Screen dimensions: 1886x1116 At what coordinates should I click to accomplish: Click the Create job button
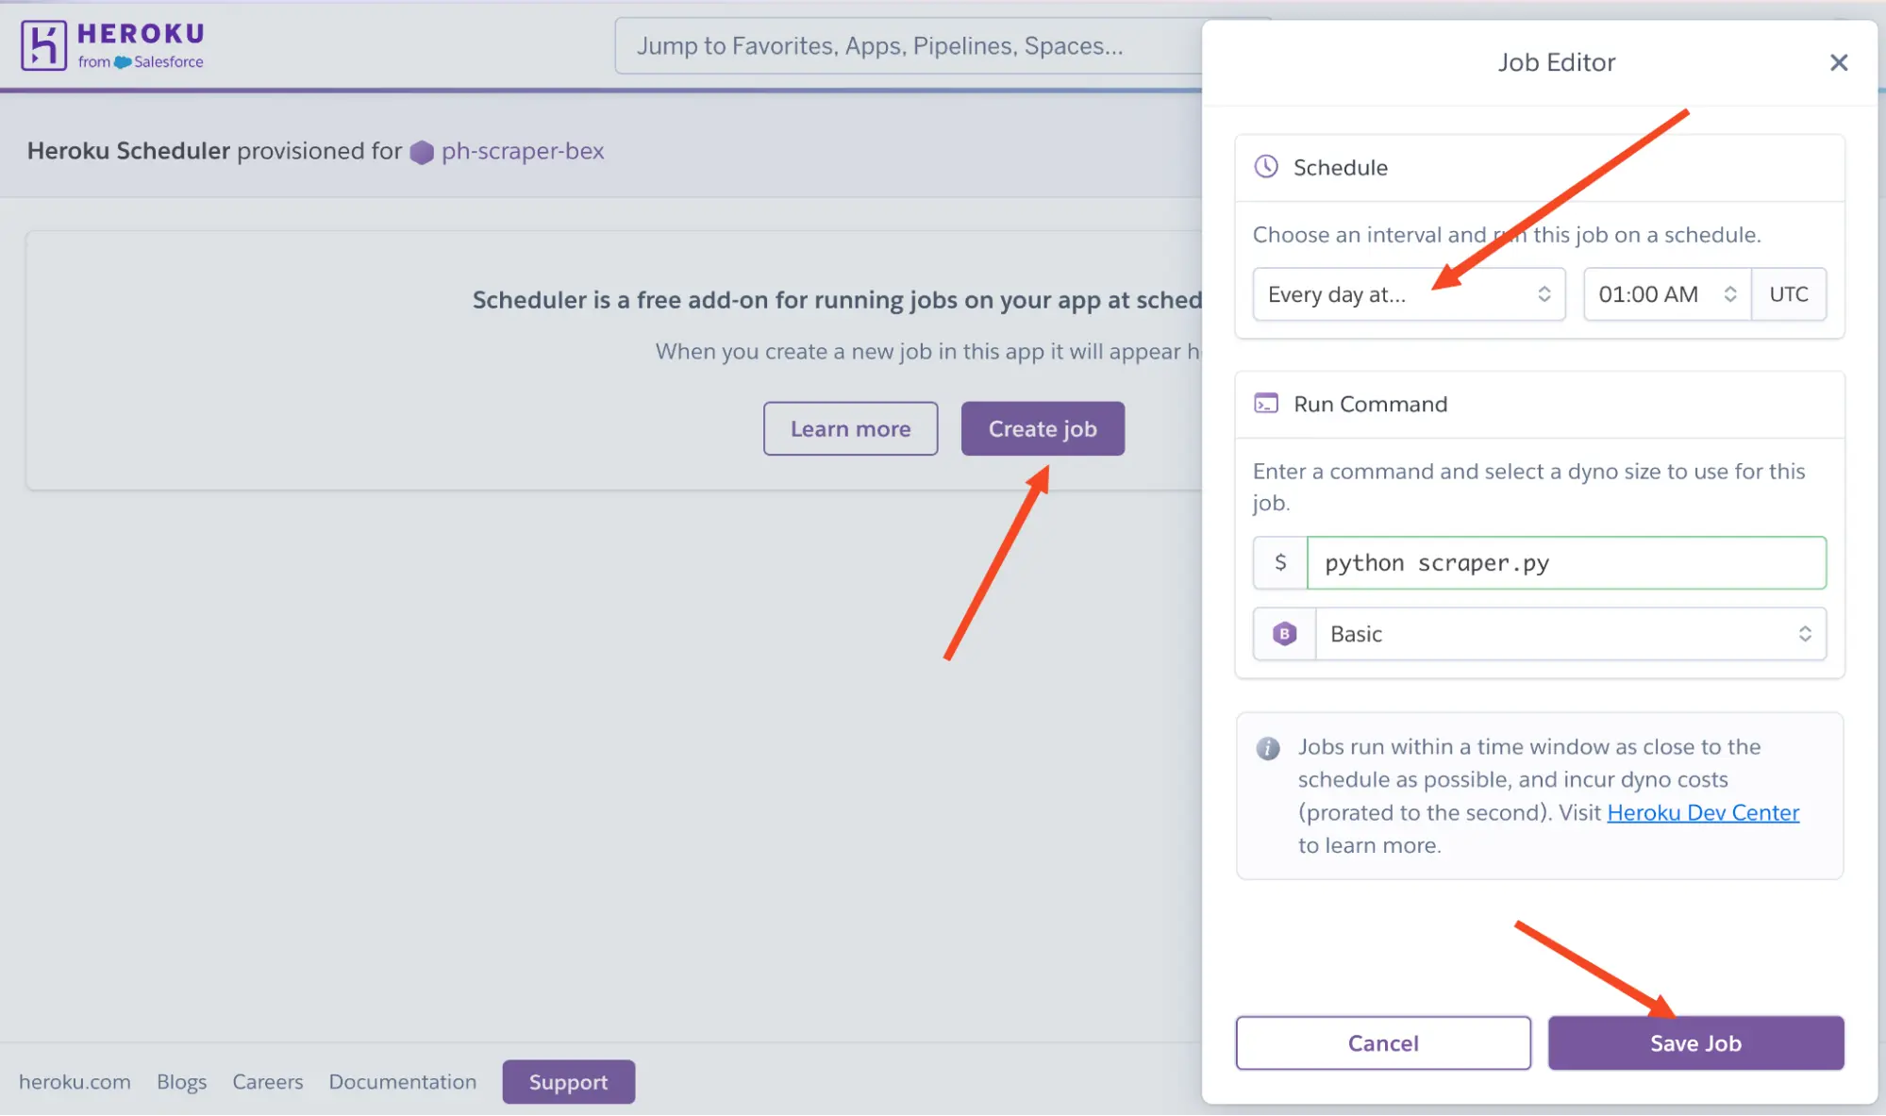[x=1042, y=428]
